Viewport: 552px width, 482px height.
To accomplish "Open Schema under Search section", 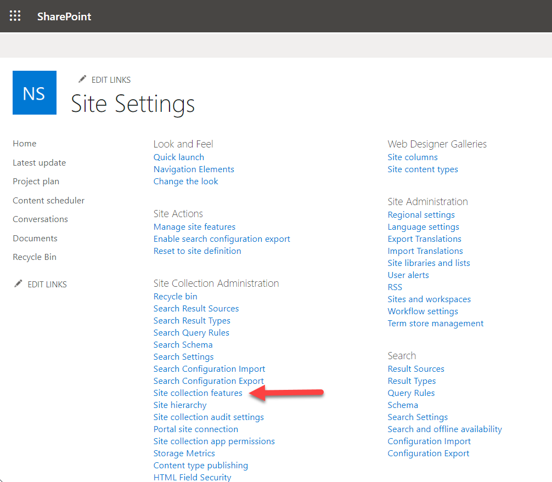I will point(403,405).
